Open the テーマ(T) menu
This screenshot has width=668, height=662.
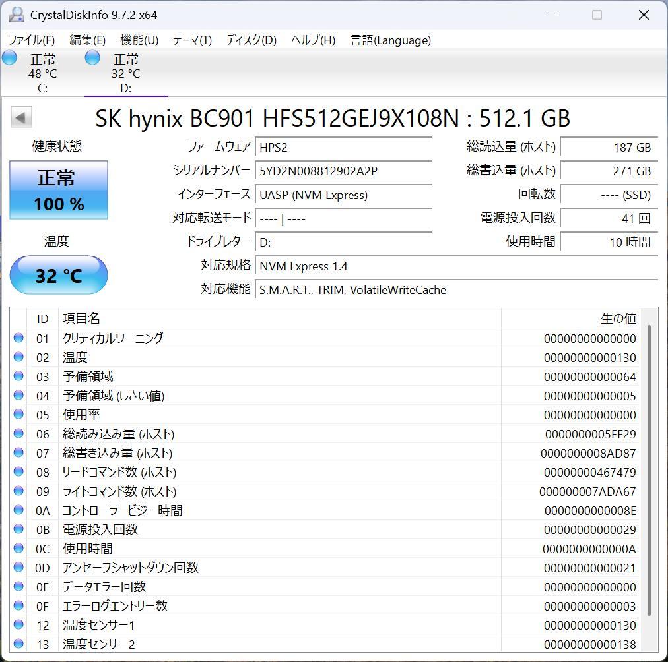tap(192, 40)
